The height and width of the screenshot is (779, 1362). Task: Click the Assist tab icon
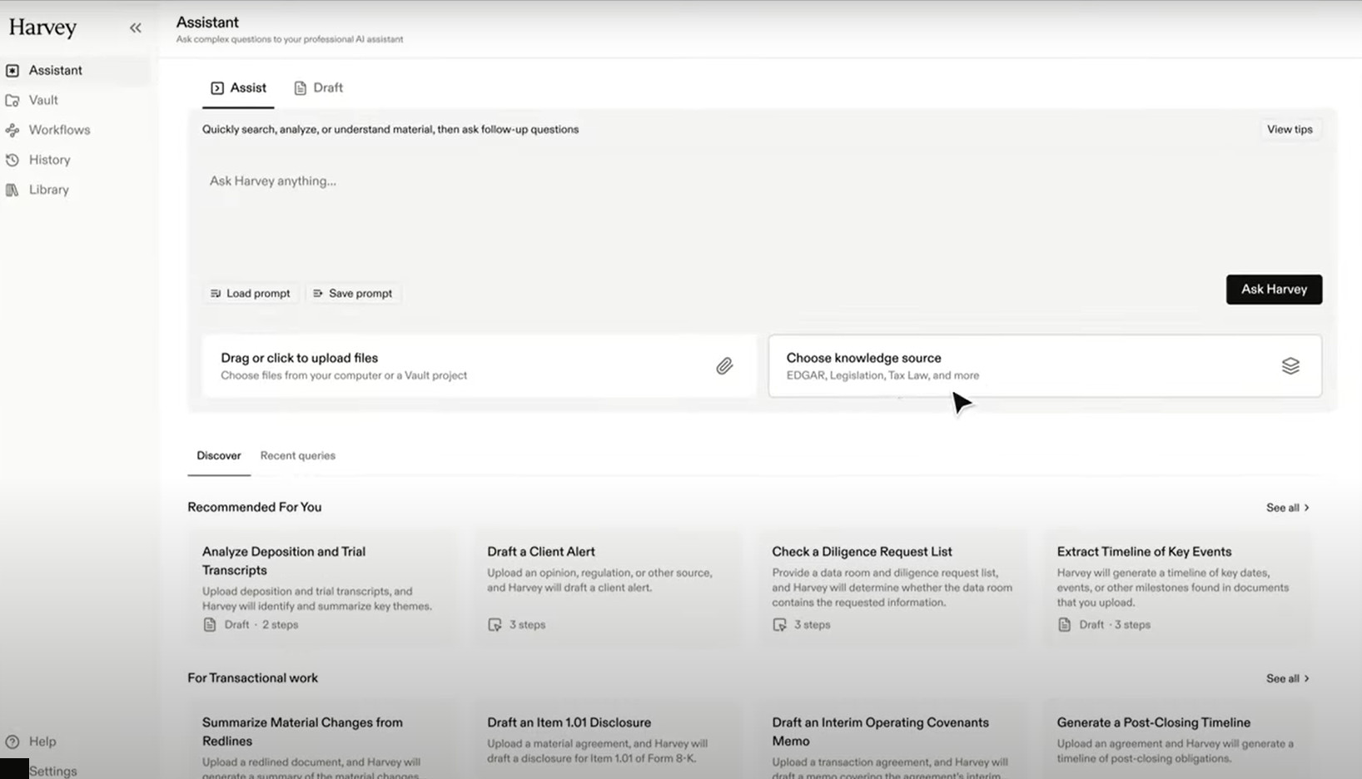point(217,88)
